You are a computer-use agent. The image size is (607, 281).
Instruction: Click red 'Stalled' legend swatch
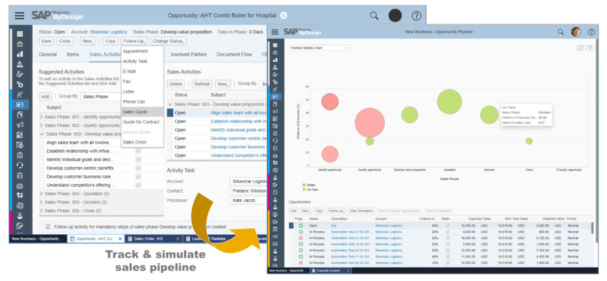304,186
